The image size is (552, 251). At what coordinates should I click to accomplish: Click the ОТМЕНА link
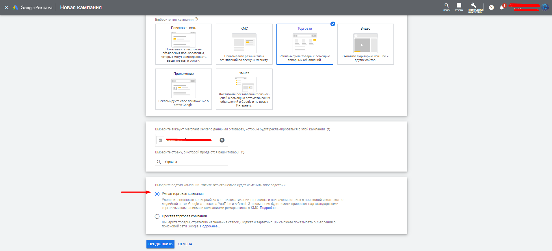click(x=185, y=244)
